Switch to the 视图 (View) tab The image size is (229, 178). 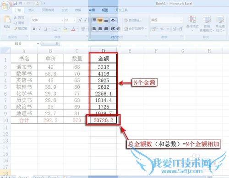(x=105, y=10)
